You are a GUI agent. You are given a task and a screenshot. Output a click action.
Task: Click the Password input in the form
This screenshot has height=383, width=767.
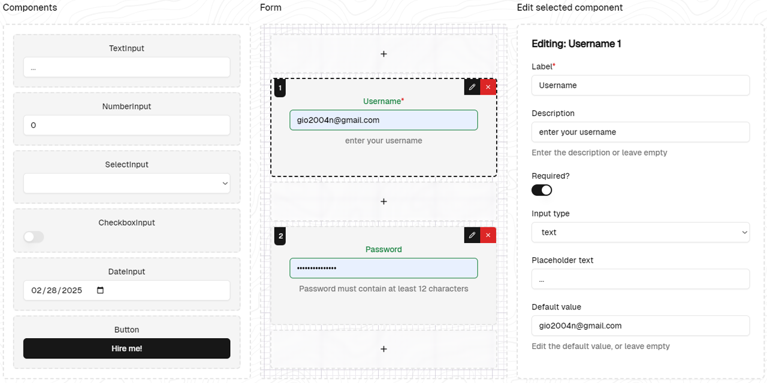tap(383, 268)
